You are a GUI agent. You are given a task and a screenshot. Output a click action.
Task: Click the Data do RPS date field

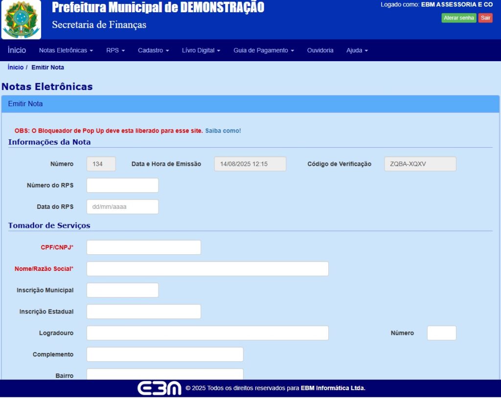(x=123, y=207)
